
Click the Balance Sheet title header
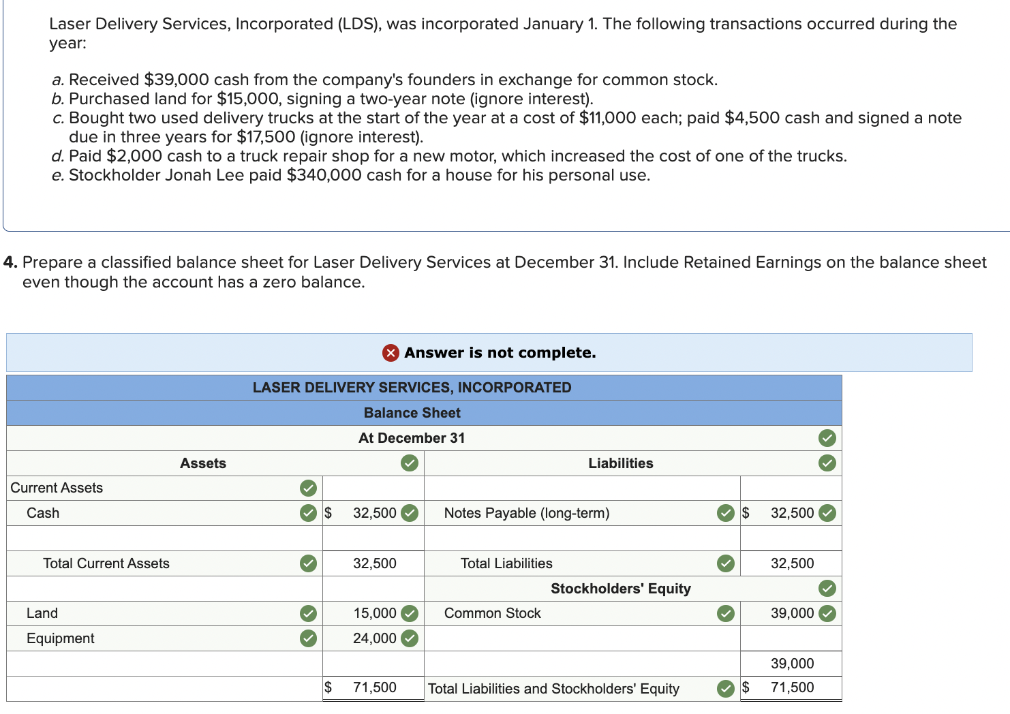click(x=412, y=413)
